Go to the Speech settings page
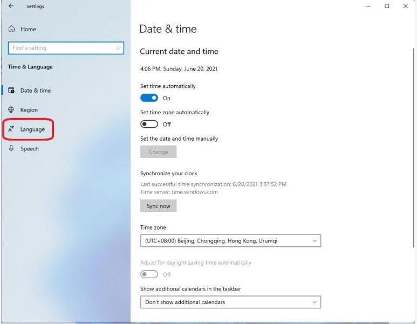The width and height of the screenshot is (417, 324). 30,149
